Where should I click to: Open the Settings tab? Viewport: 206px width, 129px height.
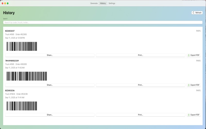click(112, 3)
